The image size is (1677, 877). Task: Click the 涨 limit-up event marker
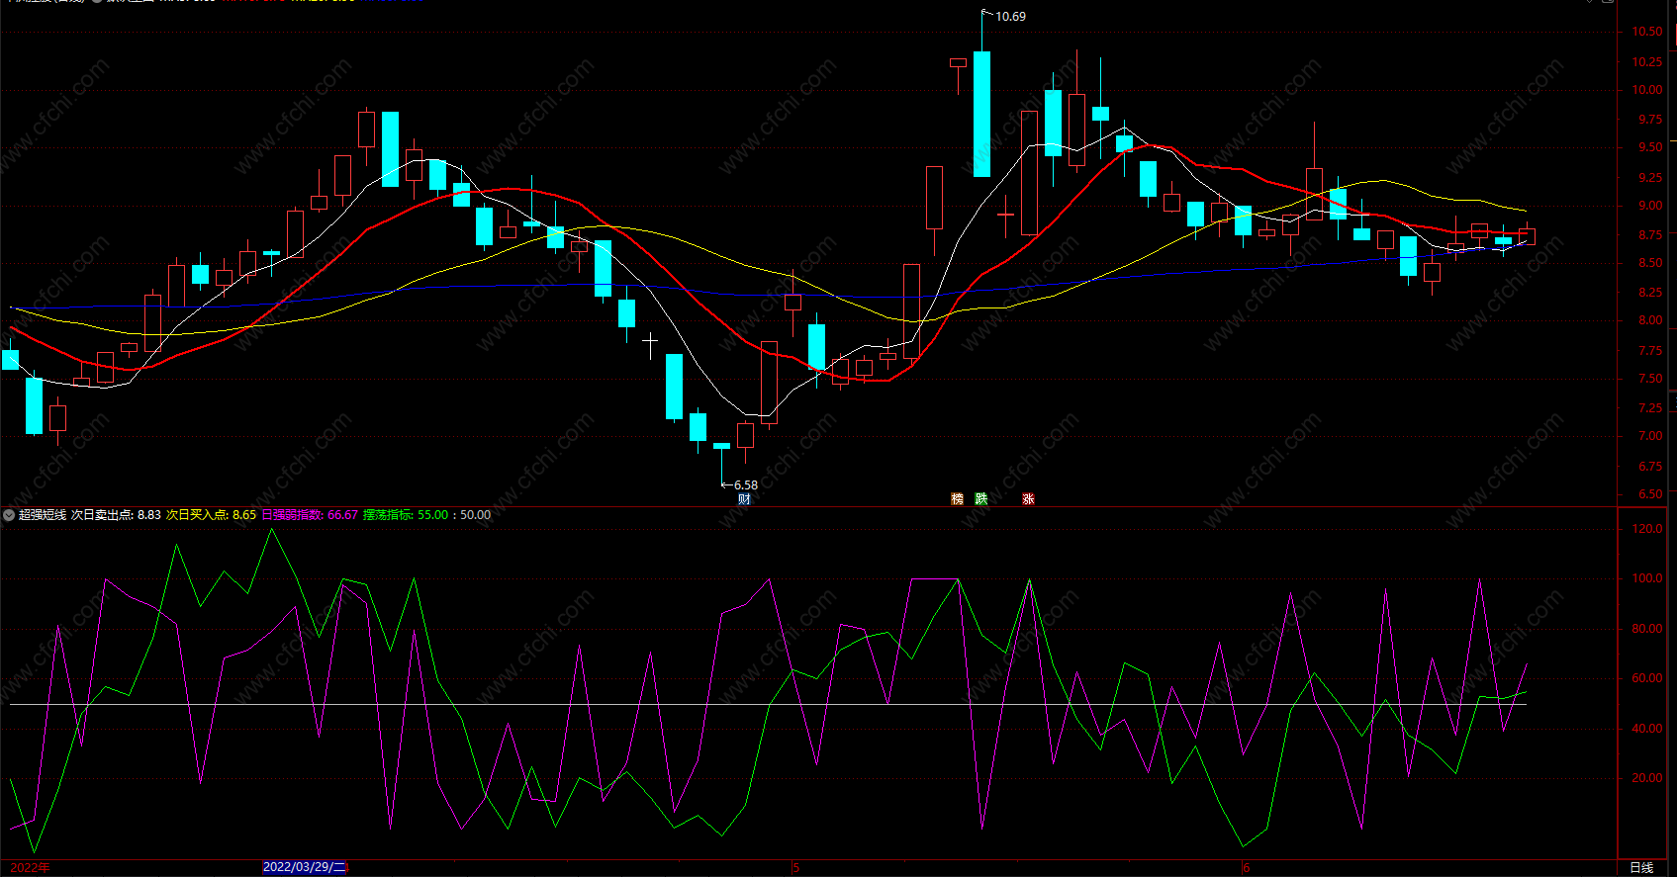[1028, 499]
